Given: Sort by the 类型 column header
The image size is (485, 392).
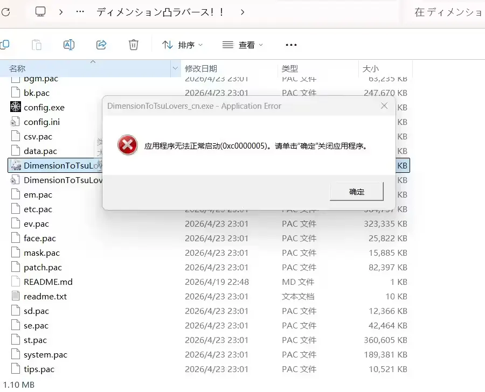Looking at the screenshot, I should [290, 68].
